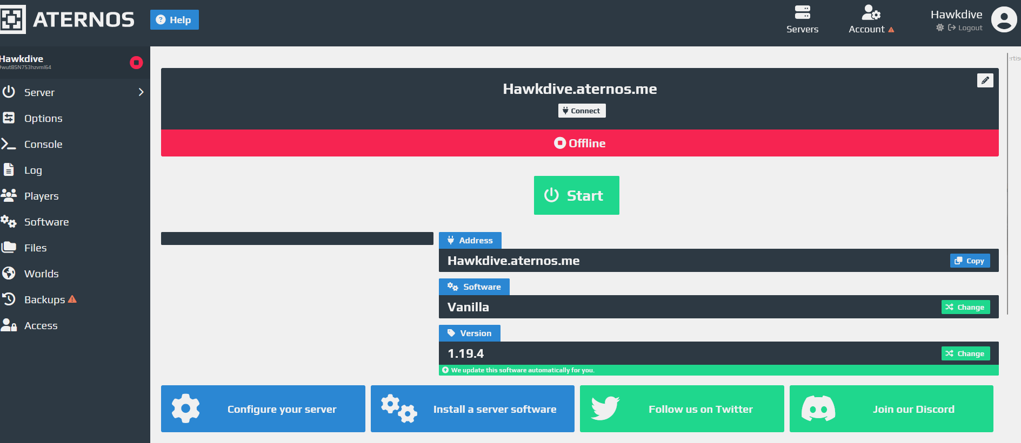Click the Aternos logo icon

(12, 19)
